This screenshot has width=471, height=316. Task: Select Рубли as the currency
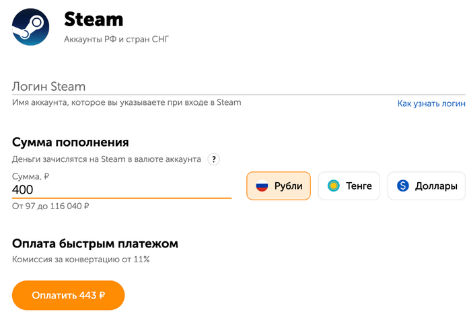[279, 186]
